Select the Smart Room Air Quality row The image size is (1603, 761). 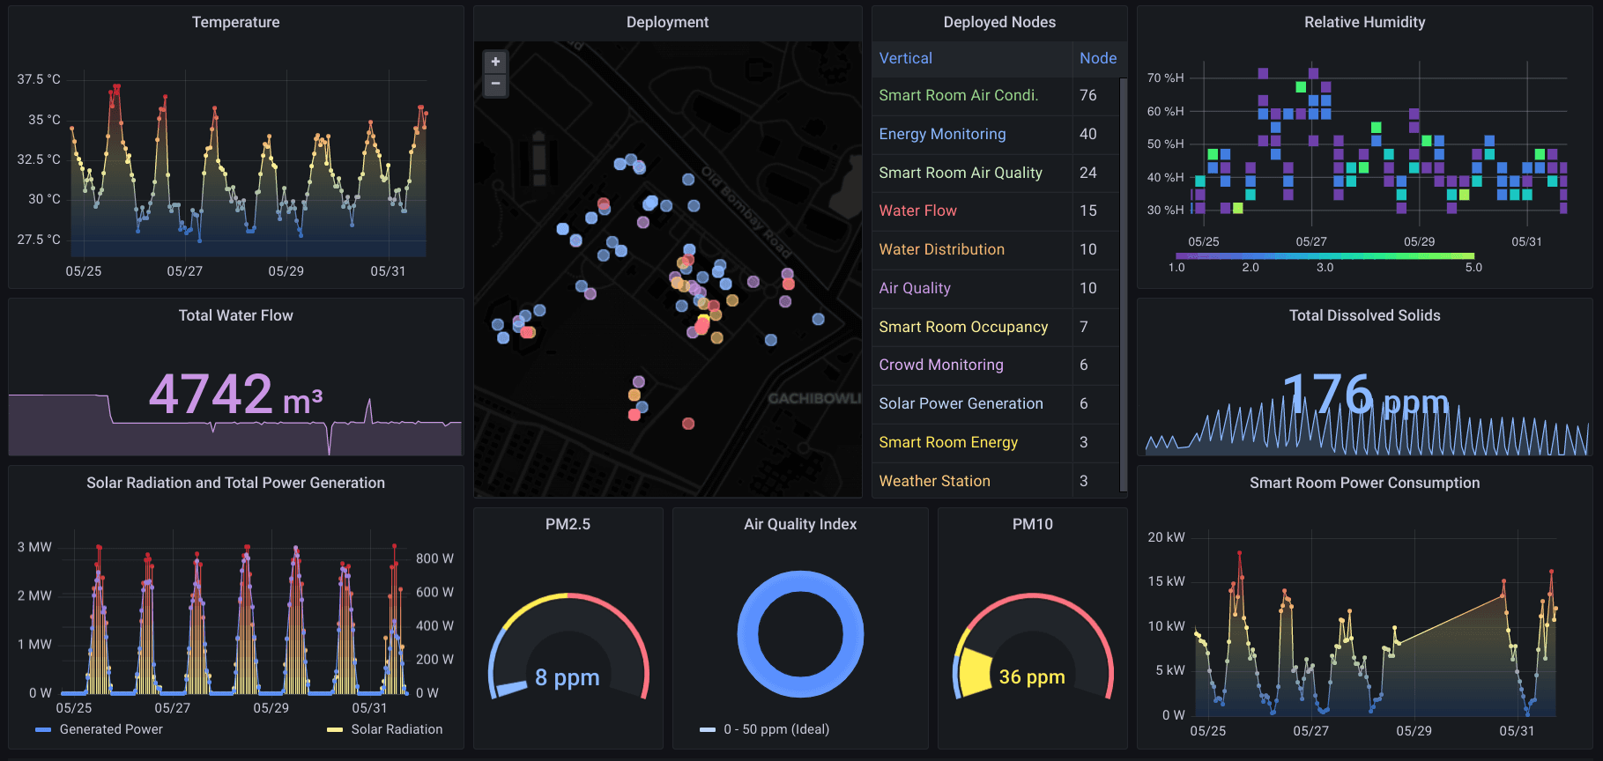pos(995,173)
